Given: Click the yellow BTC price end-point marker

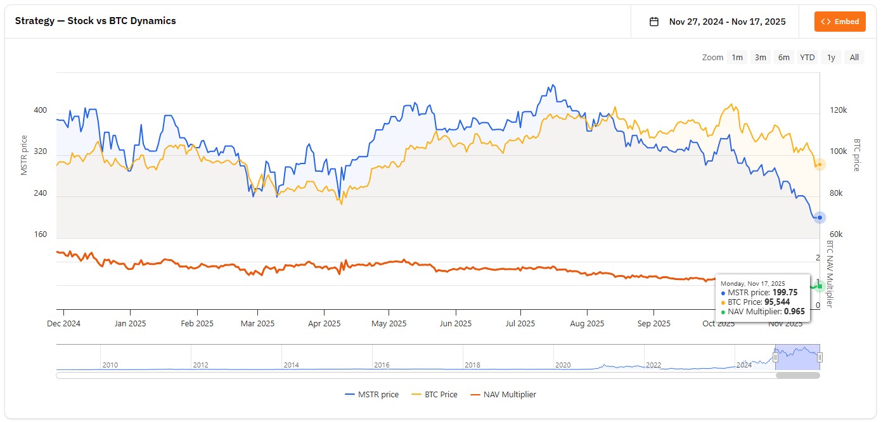Looking at the screenshot, I should click(x=820, y=165).
